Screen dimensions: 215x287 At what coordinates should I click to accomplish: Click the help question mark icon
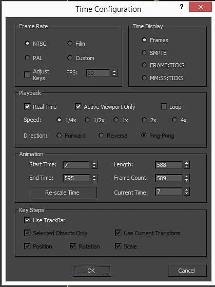coord(182,7)
